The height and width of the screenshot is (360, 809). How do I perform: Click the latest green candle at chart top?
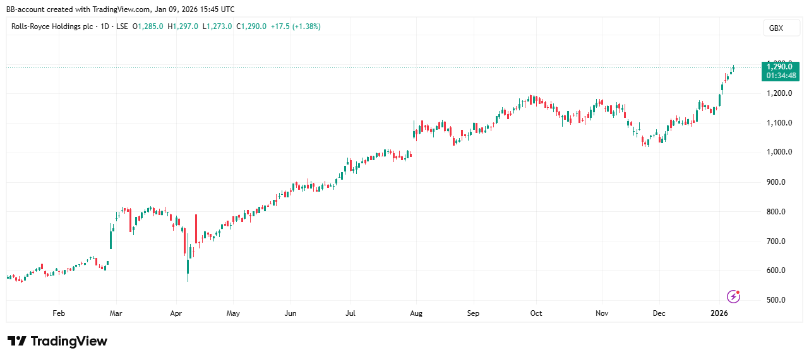pyautogui.click(x=733, y=67)
